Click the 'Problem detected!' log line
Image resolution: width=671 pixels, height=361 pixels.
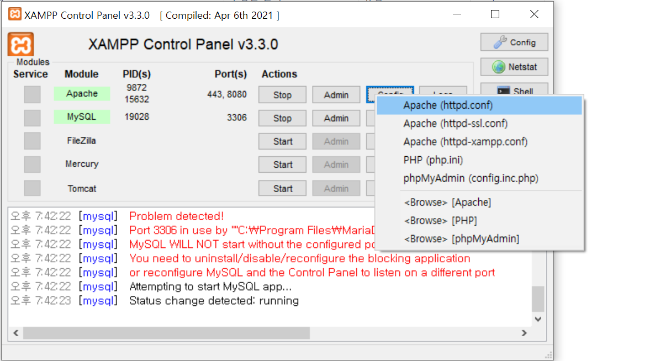(177, 216)
